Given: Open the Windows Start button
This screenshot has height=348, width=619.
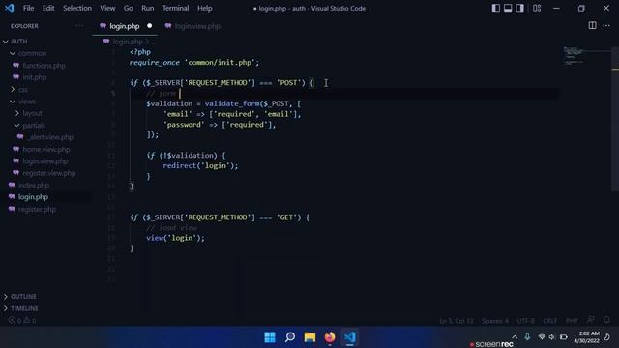Looking at the screenshot, I should coord(270,337).
